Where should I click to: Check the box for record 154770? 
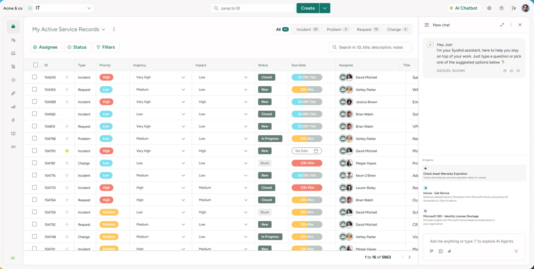pyautogui.click(x=35, y=188)
